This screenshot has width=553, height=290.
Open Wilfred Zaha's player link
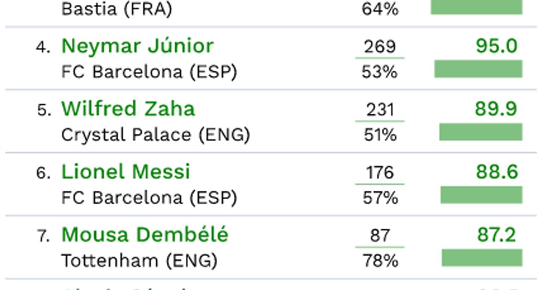(x=128, y=109)
